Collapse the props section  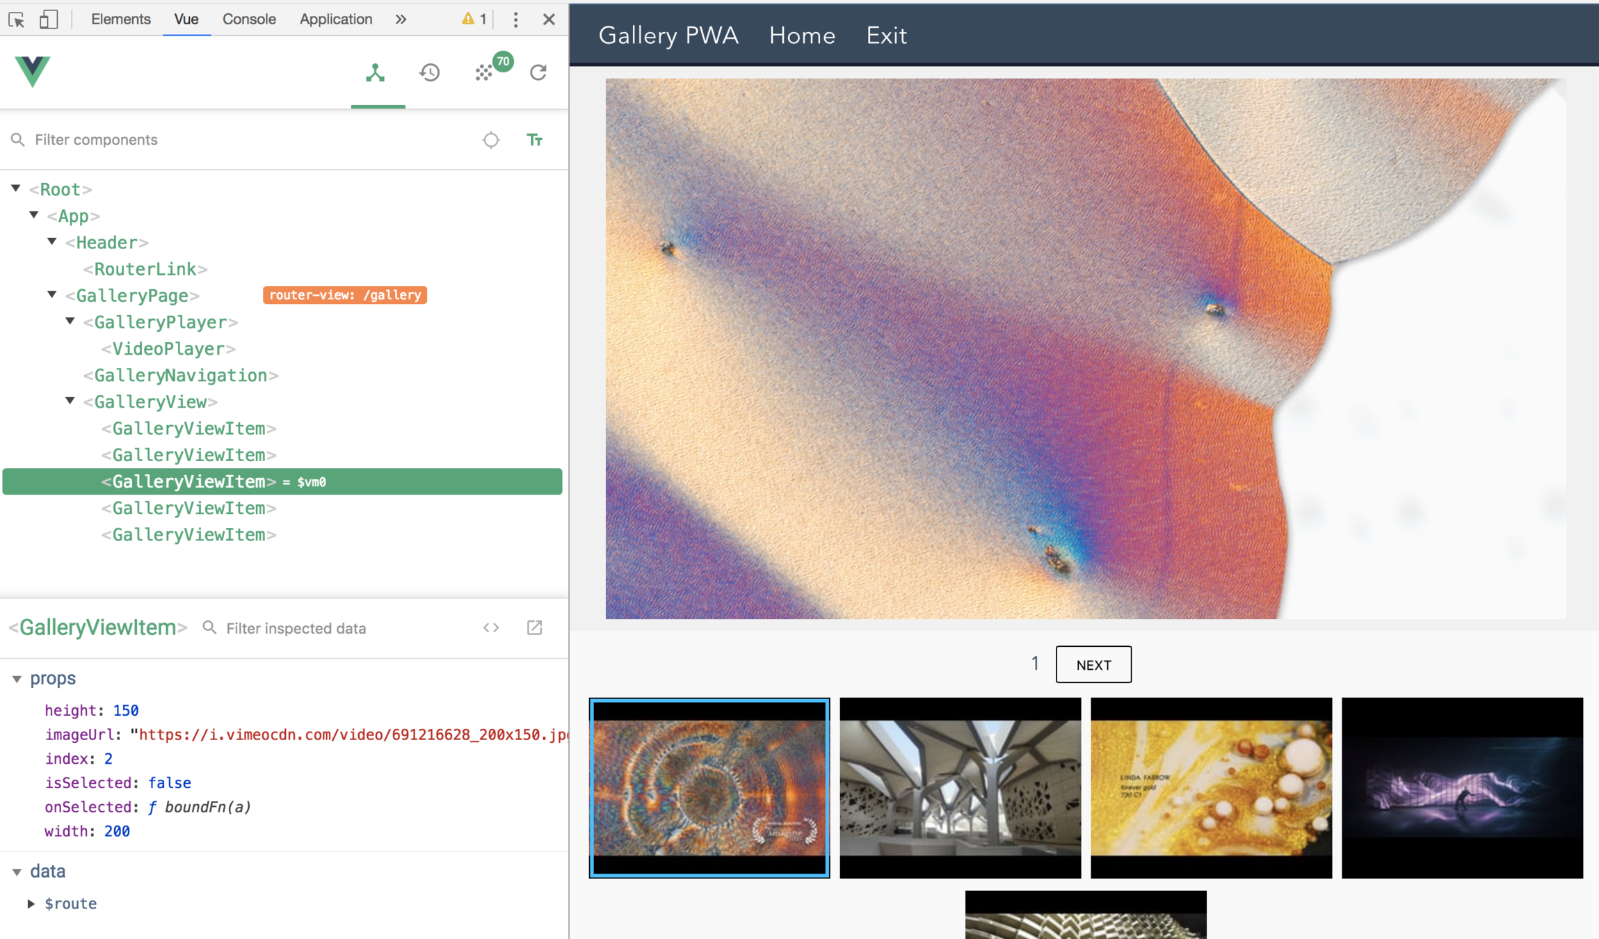coord(17,678)
